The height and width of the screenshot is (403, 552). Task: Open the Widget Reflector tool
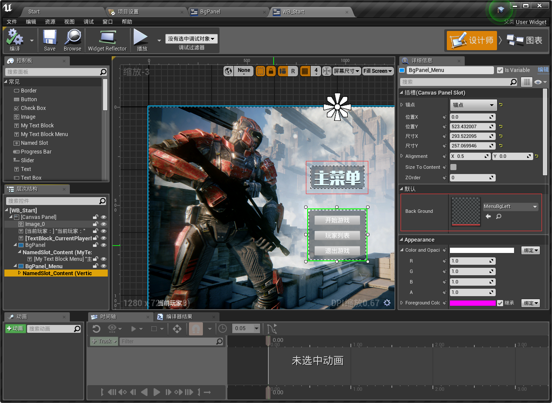click(x=107, y=40)
